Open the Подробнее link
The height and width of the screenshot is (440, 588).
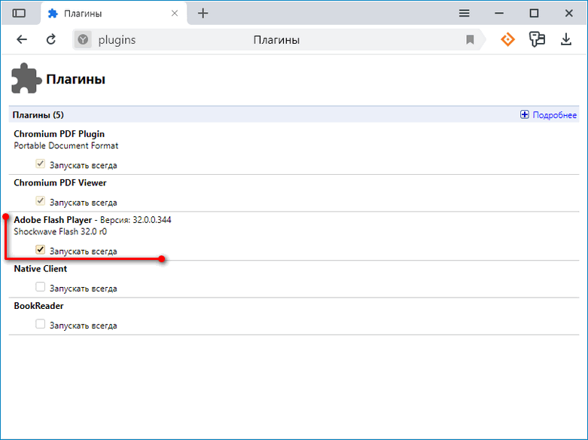click(555, 115)
